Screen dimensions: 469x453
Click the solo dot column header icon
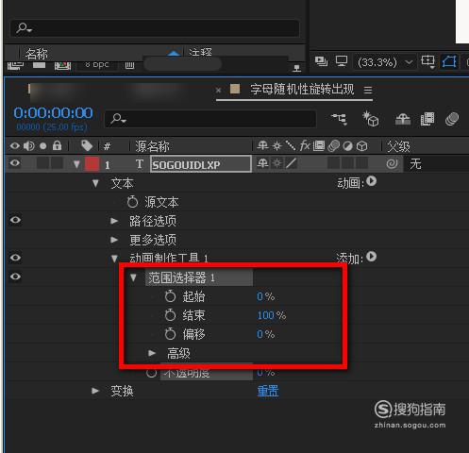point(43,146)
